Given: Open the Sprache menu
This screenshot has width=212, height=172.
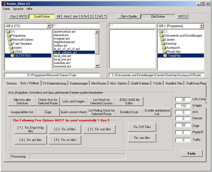Looking at the screenshot, I should tap(18, 9).
